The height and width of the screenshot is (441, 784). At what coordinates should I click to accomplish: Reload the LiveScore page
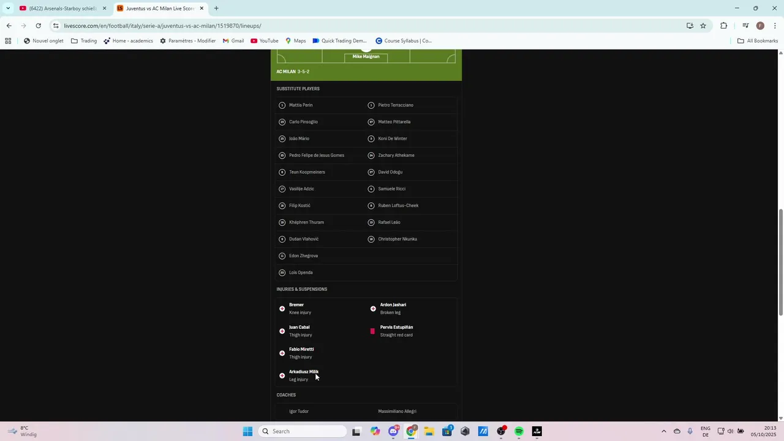pyautogui.click(x=38, y=26)
